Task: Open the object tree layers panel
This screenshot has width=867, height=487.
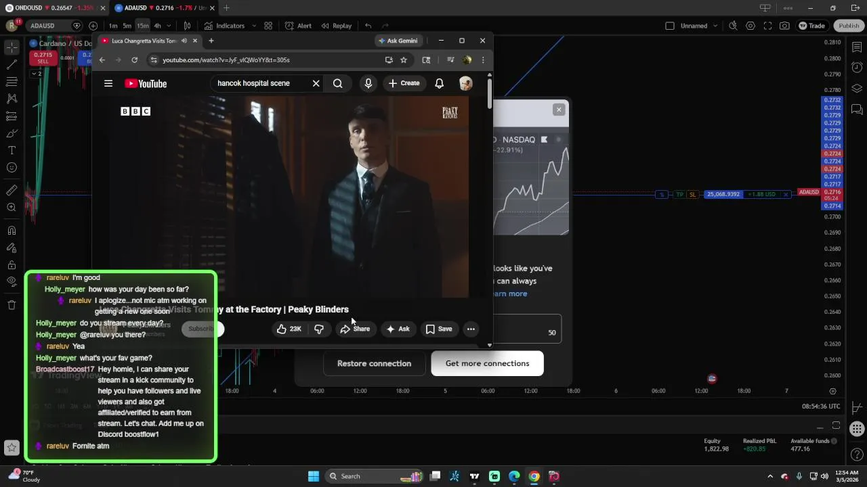Action: pyautogui.click(x=857, y=89)
